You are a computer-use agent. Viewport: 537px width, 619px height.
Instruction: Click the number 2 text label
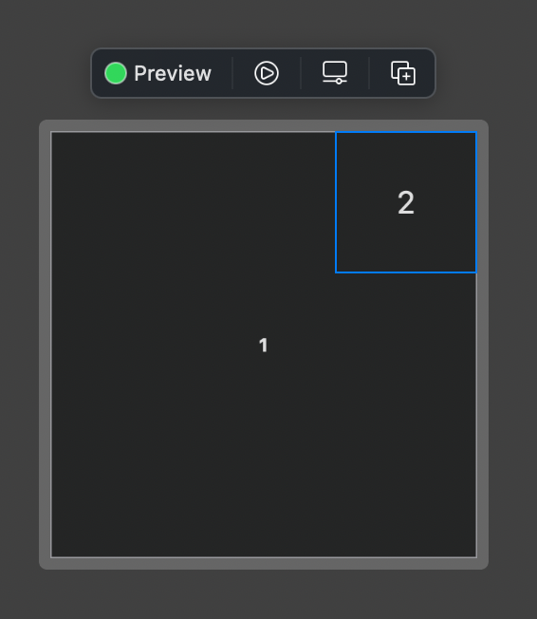(406, 202)
